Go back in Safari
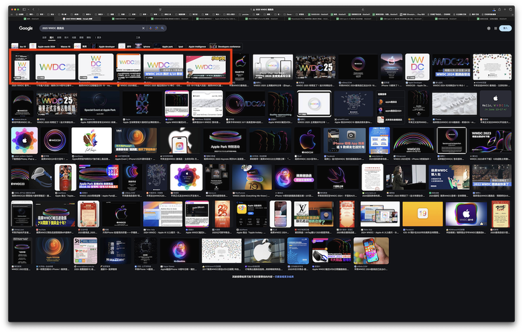523x333 pixels. click(x=34, y=9)
